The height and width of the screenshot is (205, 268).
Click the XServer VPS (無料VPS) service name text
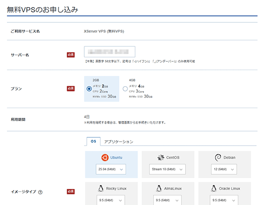[104, 31]
